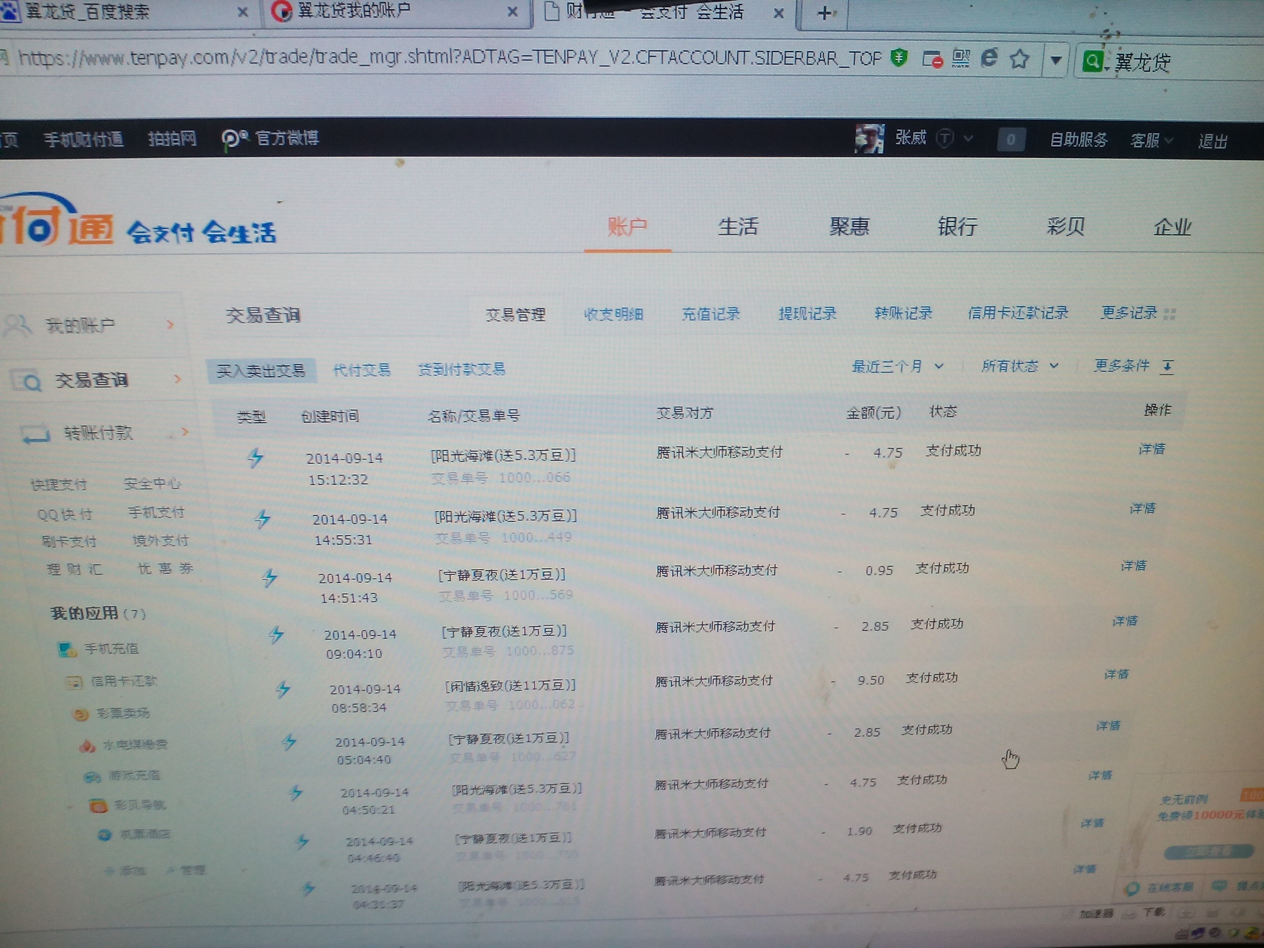
Task: Open 转账付款 in the left sidebar
Action: [x=98, y=433]
